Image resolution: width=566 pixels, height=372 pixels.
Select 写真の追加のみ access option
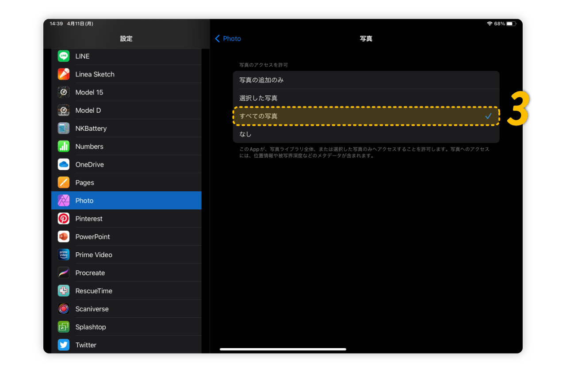(366, 80)
